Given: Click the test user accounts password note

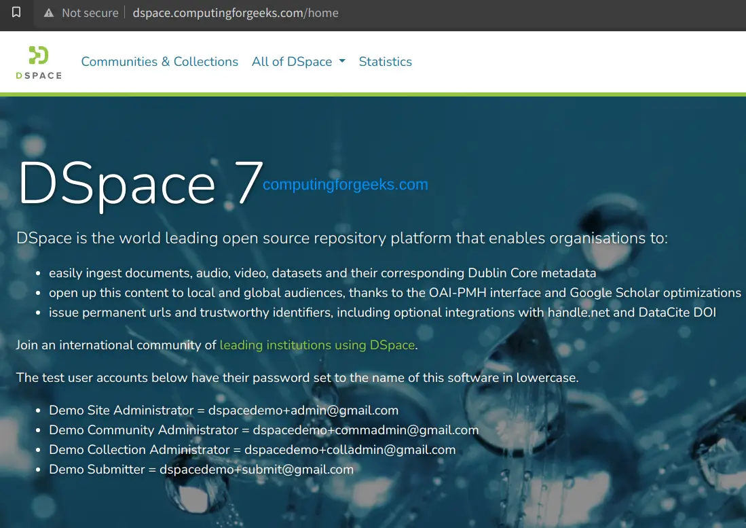Looking at the screenshot, I should [x=297, y=377].
